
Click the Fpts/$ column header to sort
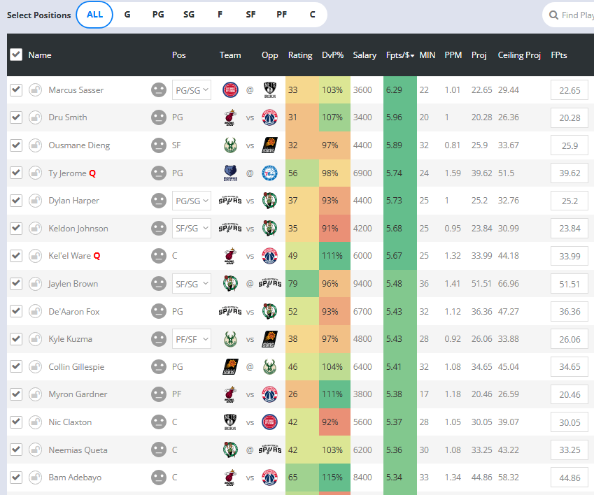(399, 55)
